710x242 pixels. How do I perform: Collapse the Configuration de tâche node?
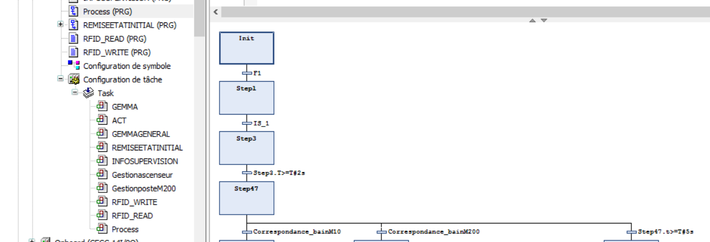coord(61,79)
